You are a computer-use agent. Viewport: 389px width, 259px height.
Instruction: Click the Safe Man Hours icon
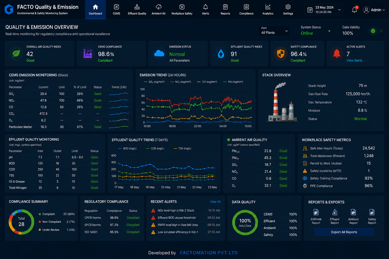click(x=305, y=148)
